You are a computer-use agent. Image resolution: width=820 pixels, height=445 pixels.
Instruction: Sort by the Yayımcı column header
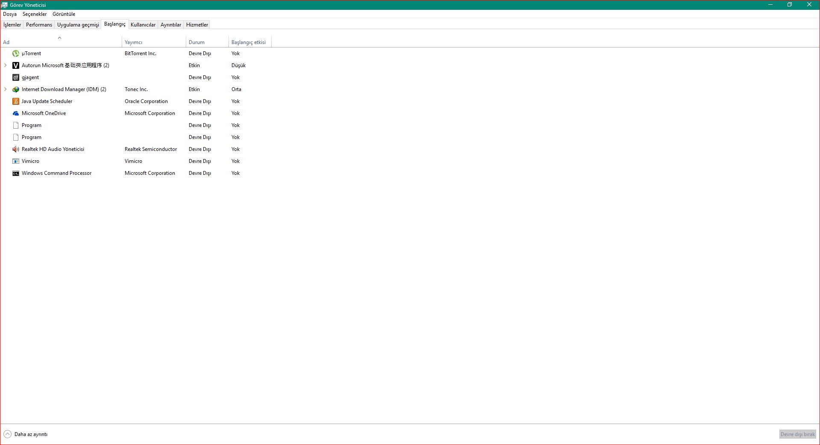coord(154,42)
